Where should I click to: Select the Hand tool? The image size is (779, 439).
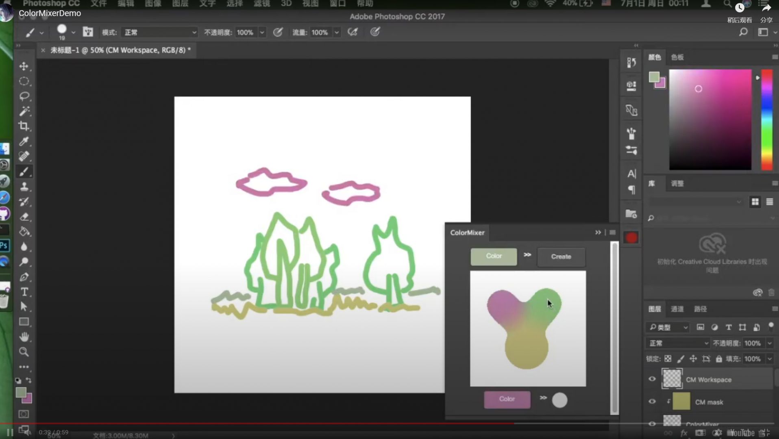24,337
